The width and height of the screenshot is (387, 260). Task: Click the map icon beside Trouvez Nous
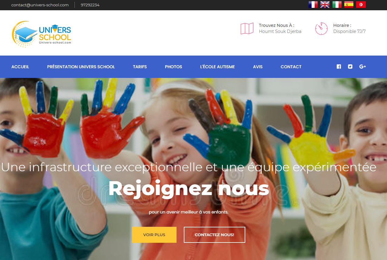point(247,29)
